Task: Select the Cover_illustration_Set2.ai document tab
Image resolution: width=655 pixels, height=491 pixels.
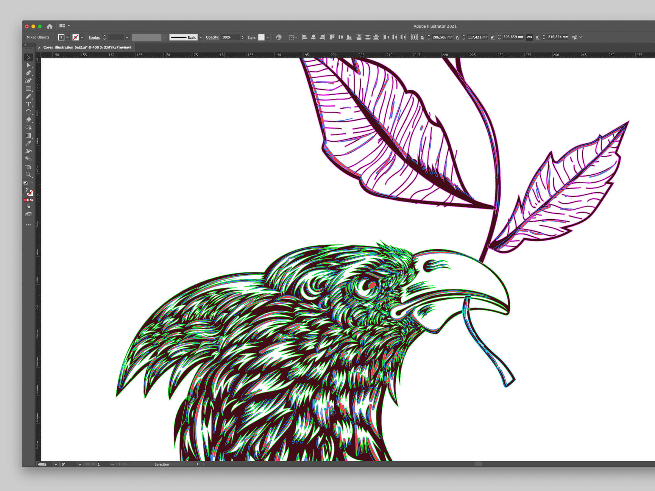Action: [x=87, y=47]
